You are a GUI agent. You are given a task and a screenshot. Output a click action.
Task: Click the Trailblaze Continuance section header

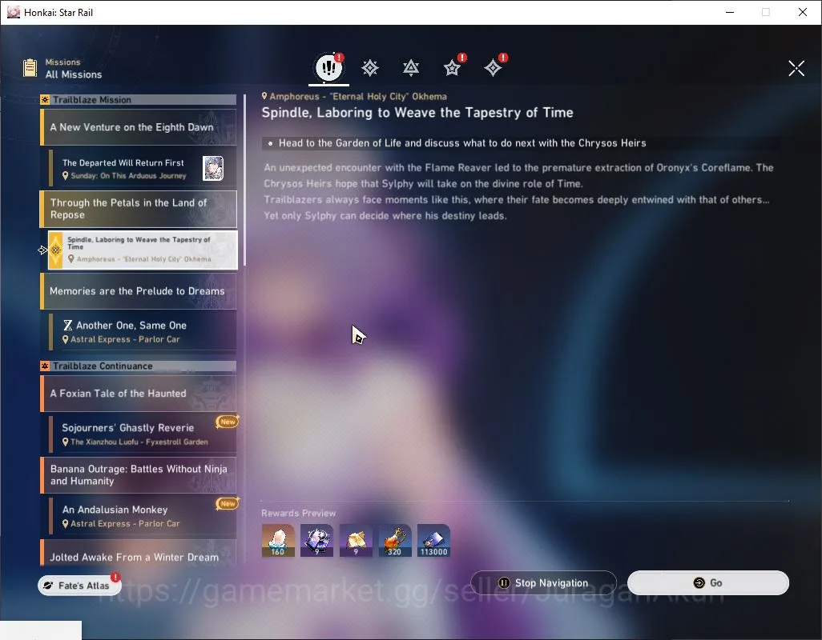coord(139,366)
